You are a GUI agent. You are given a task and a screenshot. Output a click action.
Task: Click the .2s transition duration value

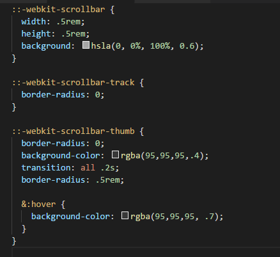pyautogui.click(x=107, y=168)
